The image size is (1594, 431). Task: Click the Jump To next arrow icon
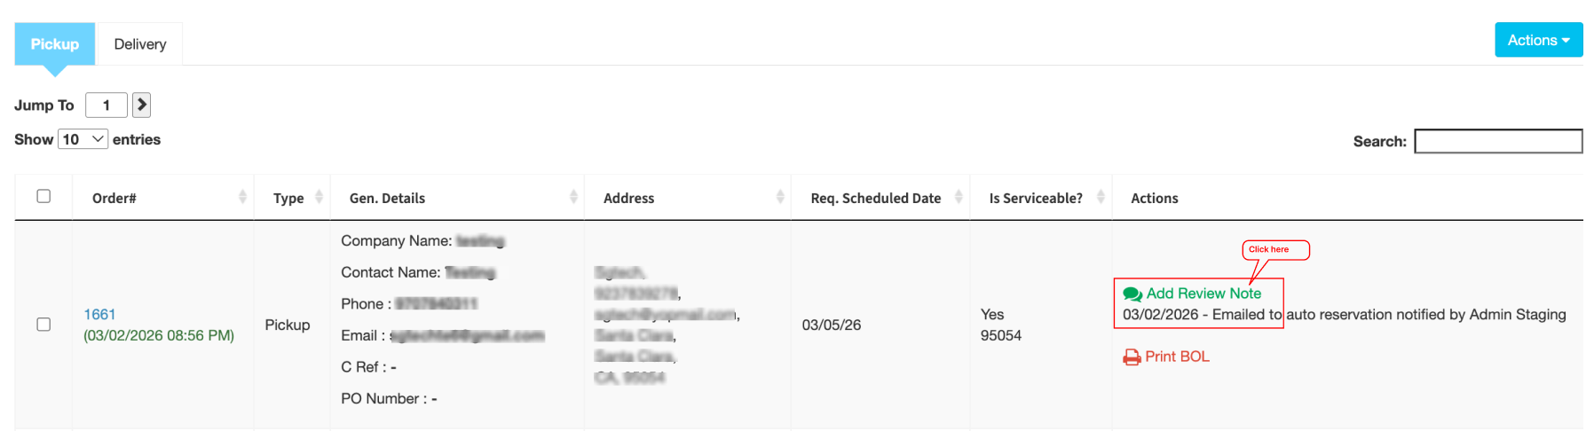tap(141, 105)
